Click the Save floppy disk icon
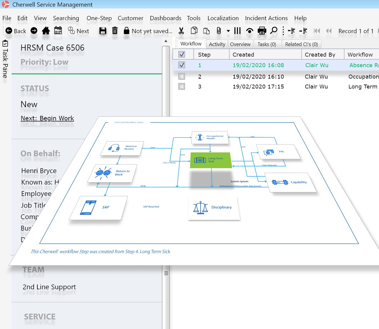The image size is (379, 329). 103,31
